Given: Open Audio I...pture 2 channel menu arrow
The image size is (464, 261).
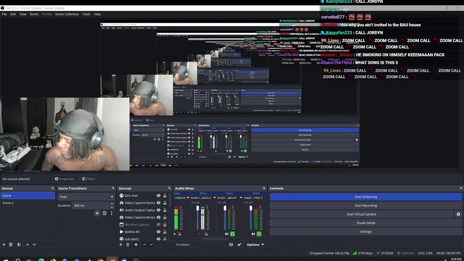Looking at the screenshot, I should 214,198.
